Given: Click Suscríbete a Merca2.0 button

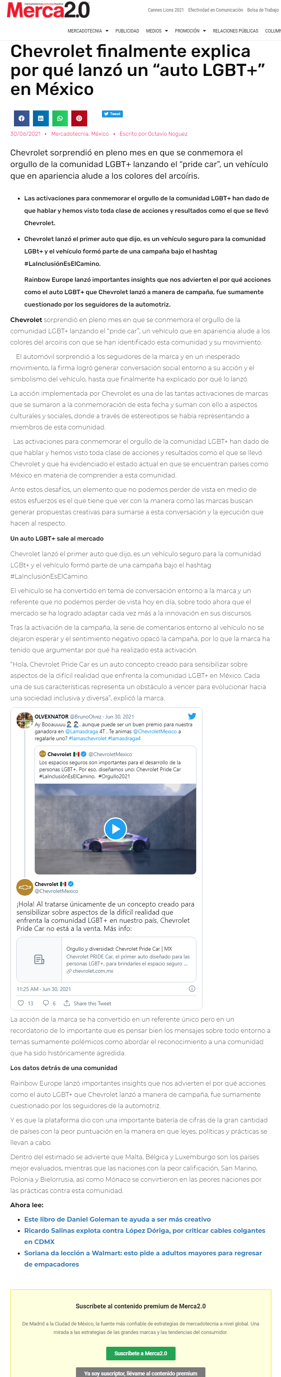Looking at the screenshot, I should (x=141, y=1353).
